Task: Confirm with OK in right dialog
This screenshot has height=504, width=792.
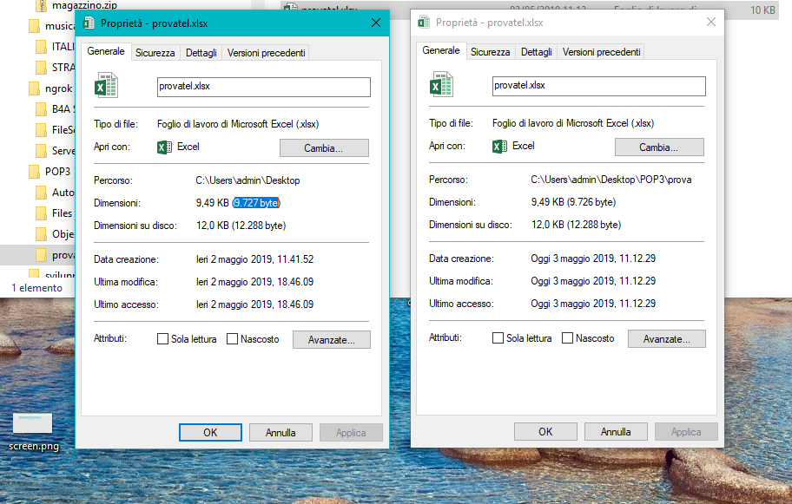Action: [x=545, y=431]
